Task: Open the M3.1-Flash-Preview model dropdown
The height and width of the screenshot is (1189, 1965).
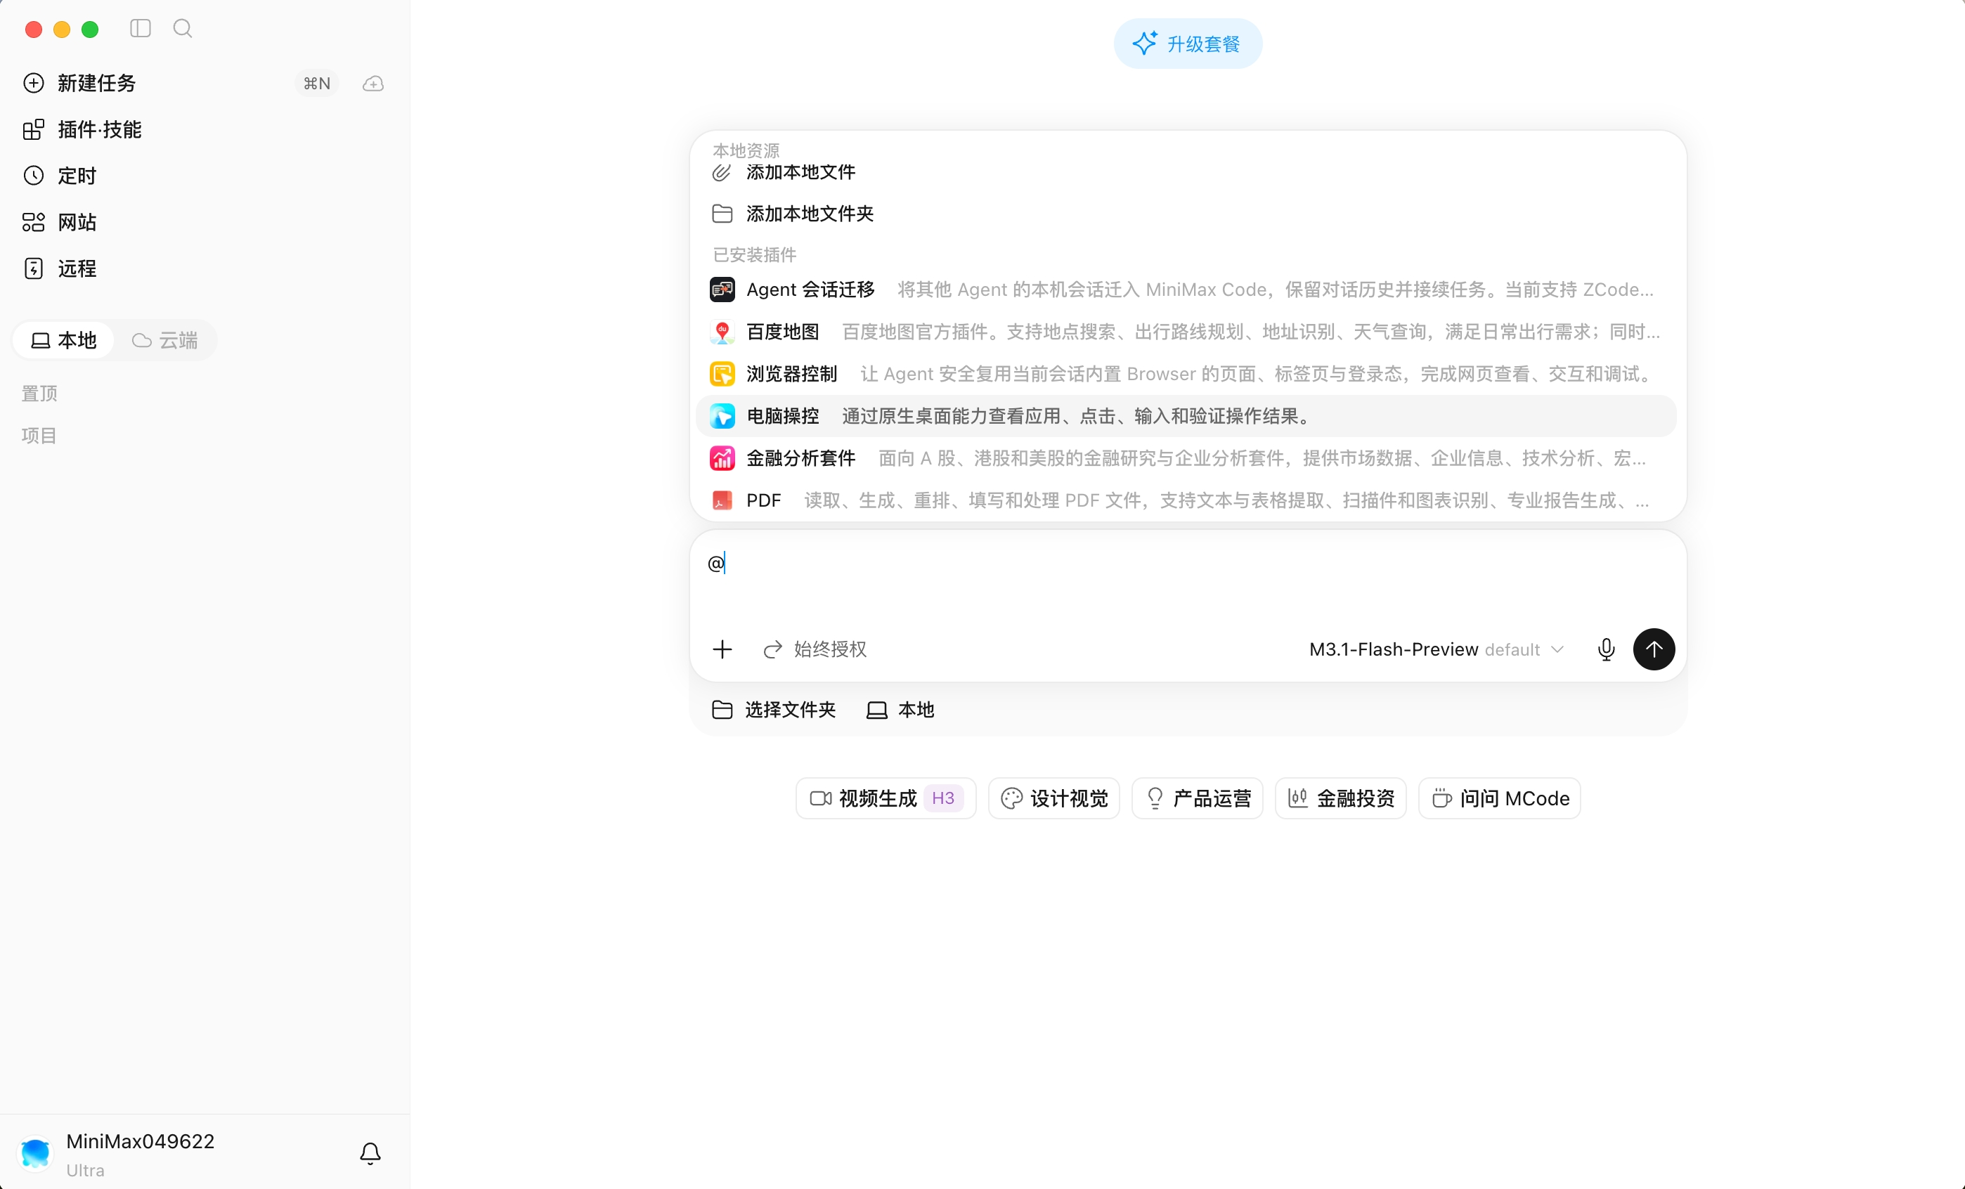Action: 1437,650
